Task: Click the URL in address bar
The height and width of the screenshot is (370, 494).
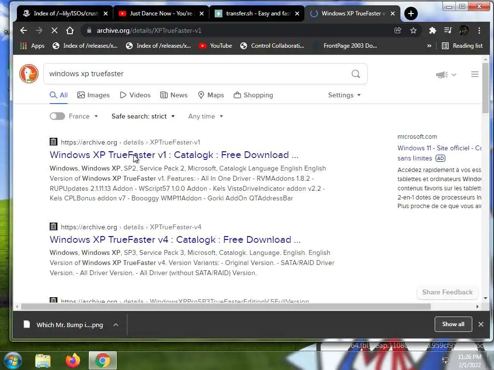Action: [149, 30]
